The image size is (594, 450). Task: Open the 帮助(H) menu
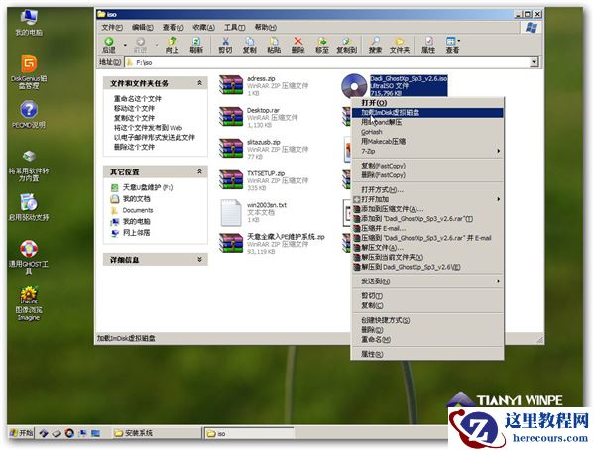(x=265, y=28)
